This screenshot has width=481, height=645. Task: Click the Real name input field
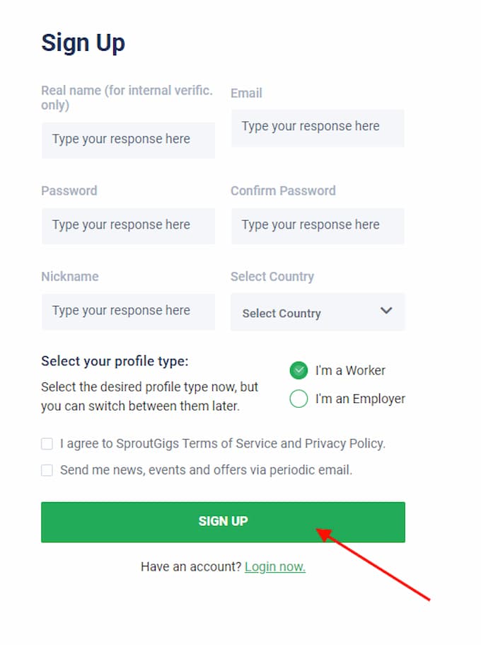pyautogui.click(x=128, y=140)
